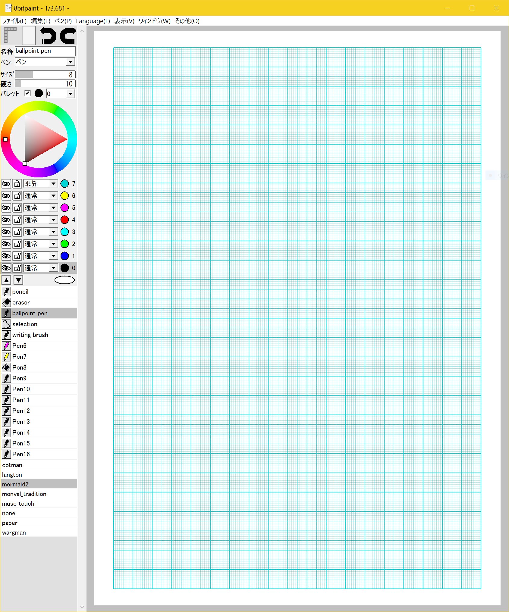Select the pencil tool
This screenshot has width=509, height=612.
tap(39, 292)
